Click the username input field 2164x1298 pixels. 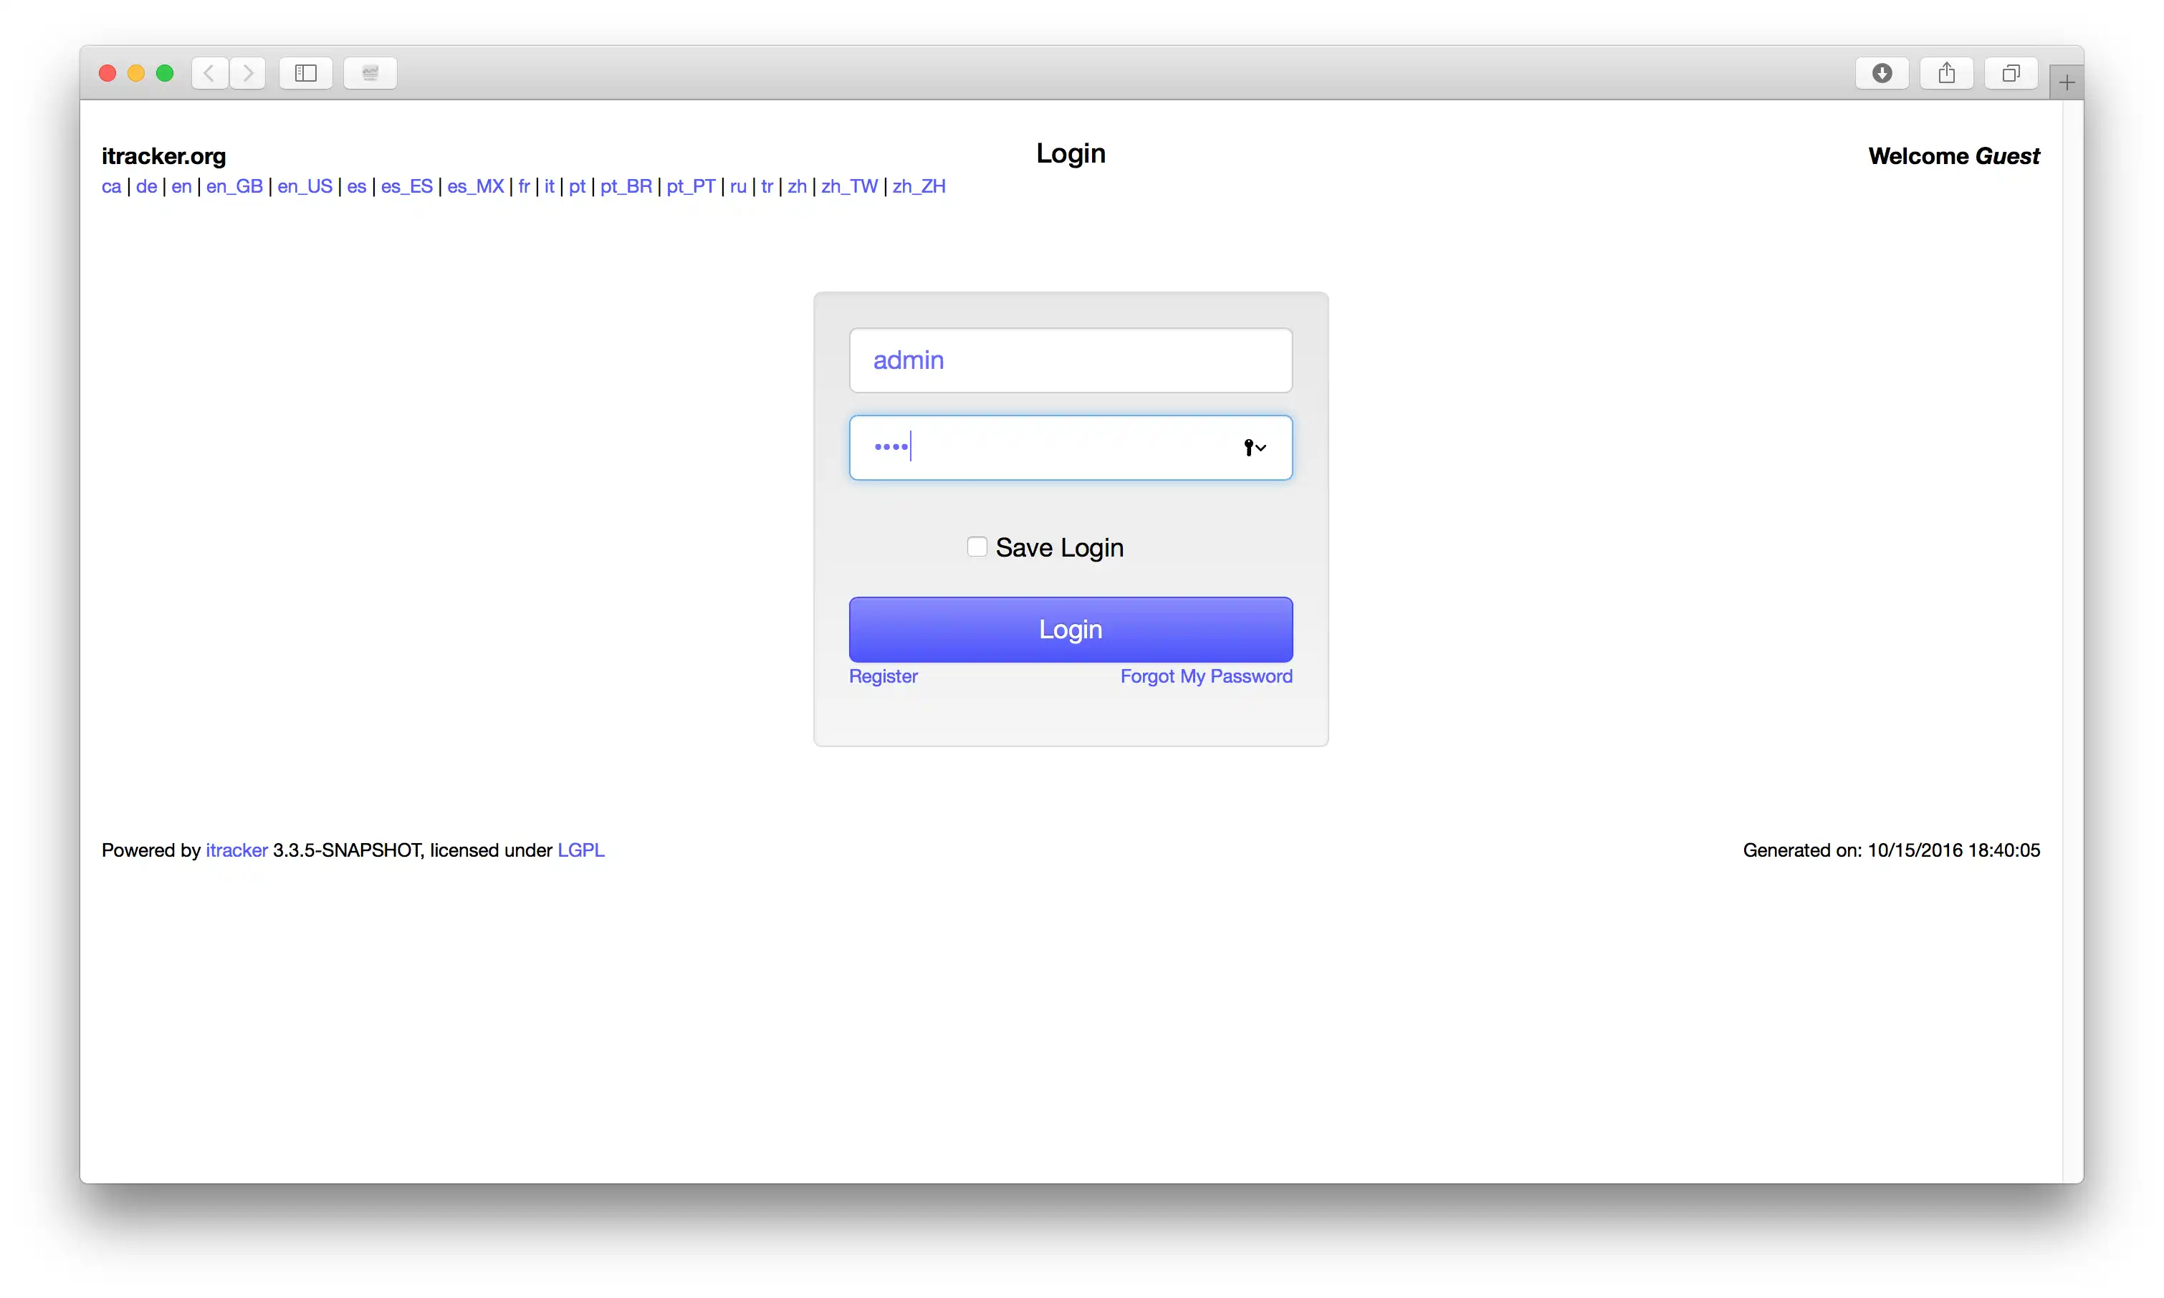coord(1071,360)
